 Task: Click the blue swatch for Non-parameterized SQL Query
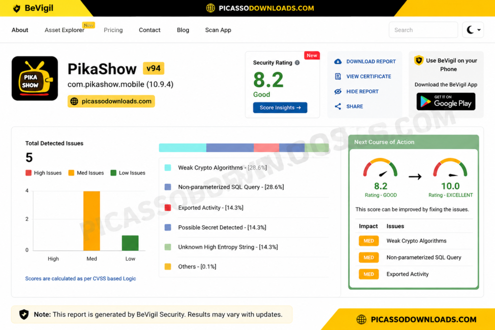tap(168, 187)
